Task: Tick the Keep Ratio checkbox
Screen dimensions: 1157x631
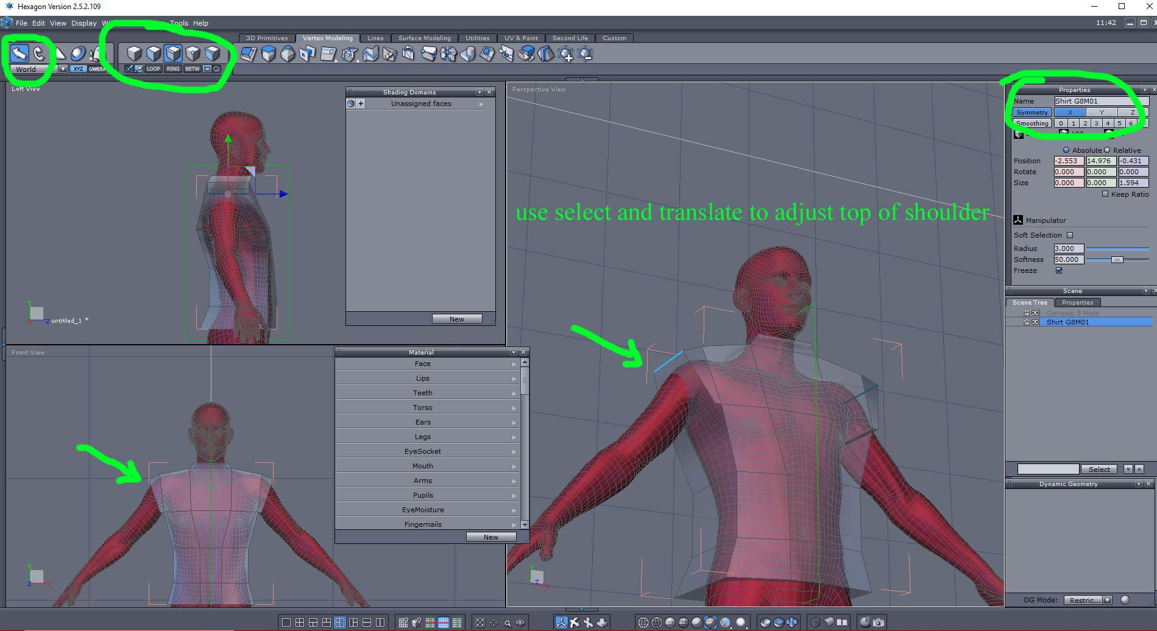Action: point(1105,194)
